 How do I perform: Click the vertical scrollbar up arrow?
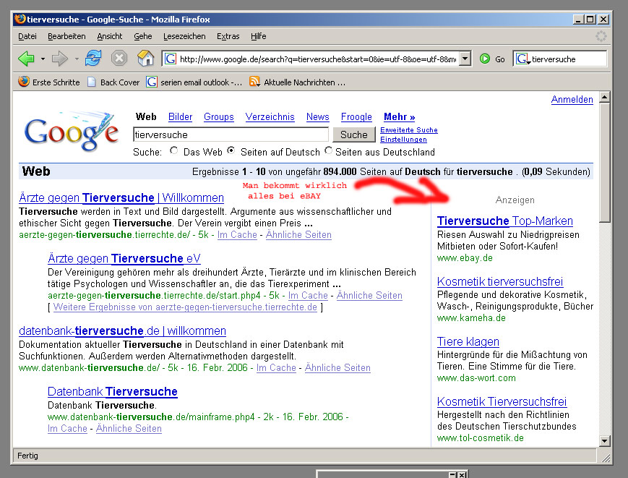(x=605, y=98)
